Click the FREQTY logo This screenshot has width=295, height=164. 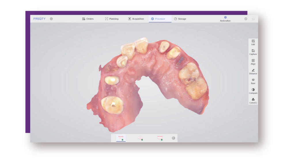click(39, 19)
